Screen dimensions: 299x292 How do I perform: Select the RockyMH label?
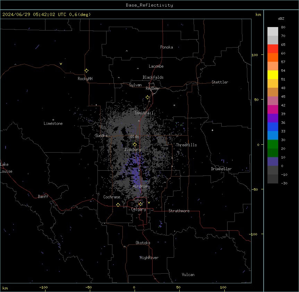coord(85,79)
